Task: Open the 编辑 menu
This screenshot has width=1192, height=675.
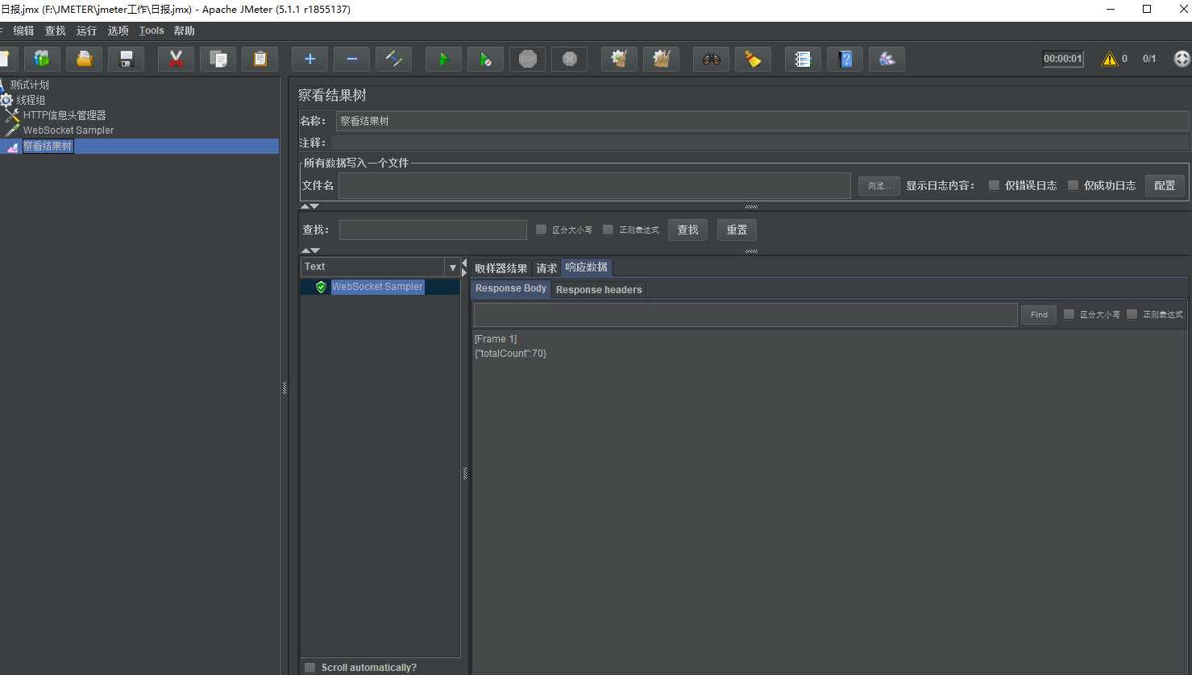Action: (23, 31)
